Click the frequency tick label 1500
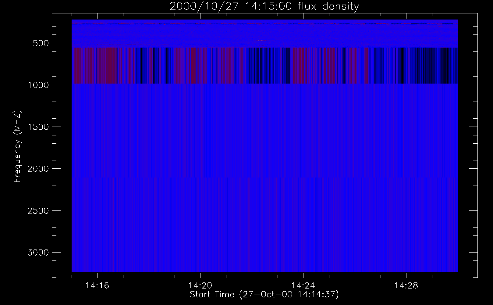The width and height of the screenshot is (493, 305). click(38, 127)
